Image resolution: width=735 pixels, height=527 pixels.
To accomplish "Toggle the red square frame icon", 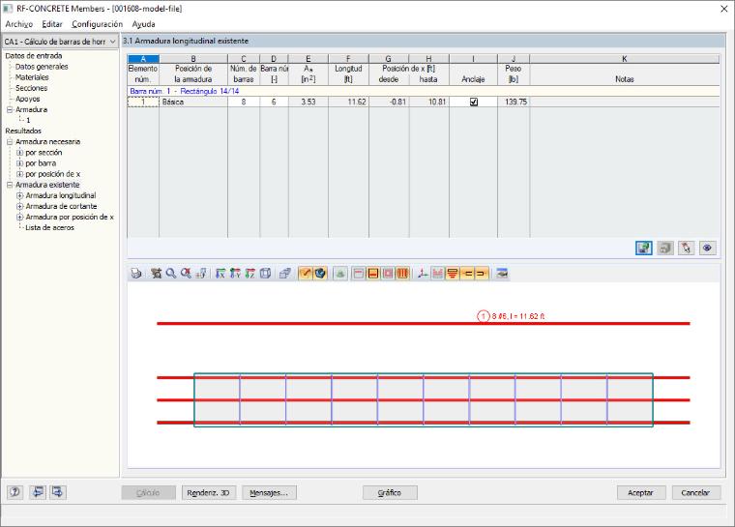I will [x=388, y=273].
